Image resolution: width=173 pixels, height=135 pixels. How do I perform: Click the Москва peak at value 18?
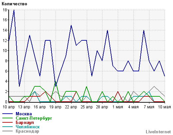tap(14, 10)
